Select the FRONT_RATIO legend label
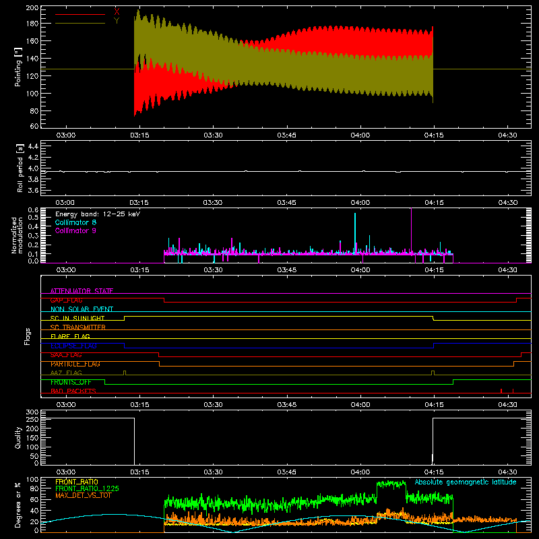The width and height of the screenshot is (539, 539). 77,482
